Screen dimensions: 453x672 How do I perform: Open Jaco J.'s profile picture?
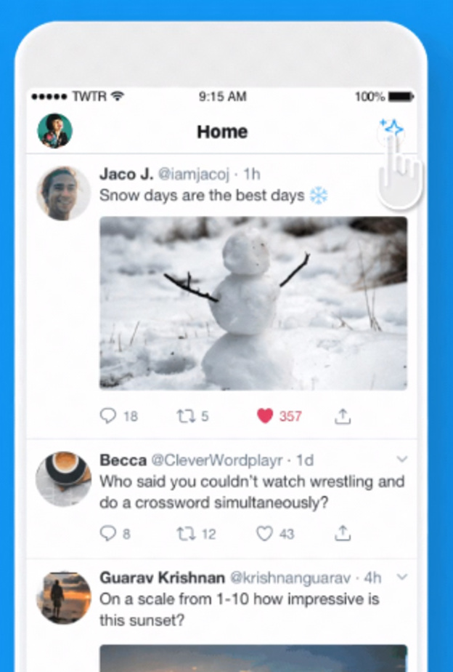click(63, 193)
